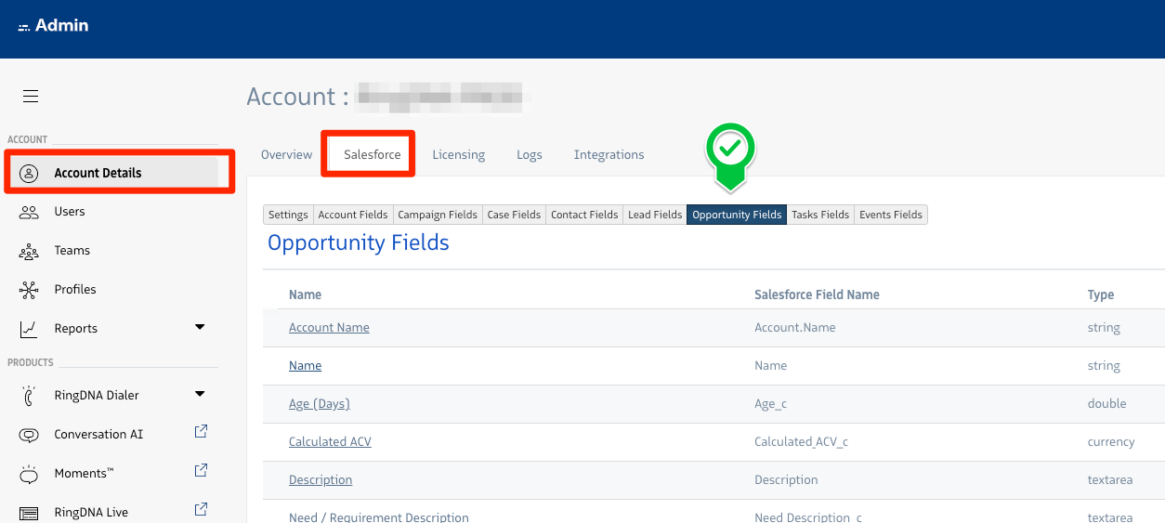This screenshot has height=523, width=1165.
Task: Click the Account Details person icon
Action: tap(29, 173)
